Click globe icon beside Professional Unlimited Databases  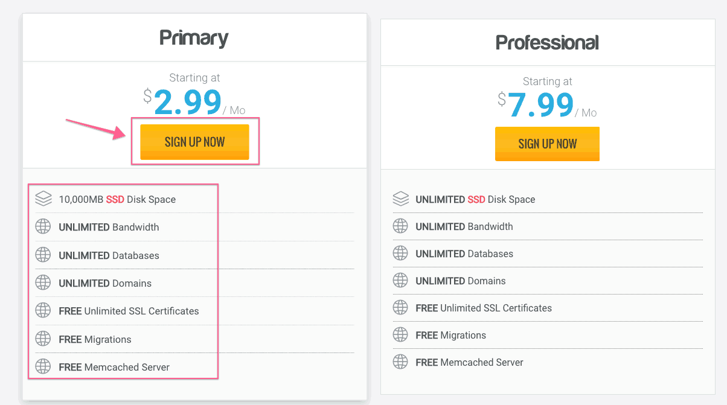(x=400, y=254)
